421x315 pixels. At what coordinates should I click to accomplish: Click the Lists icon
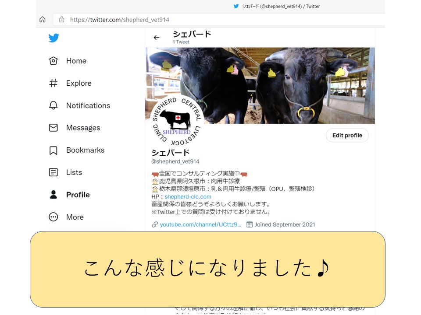pyautogui.click(x=53, y=172)
